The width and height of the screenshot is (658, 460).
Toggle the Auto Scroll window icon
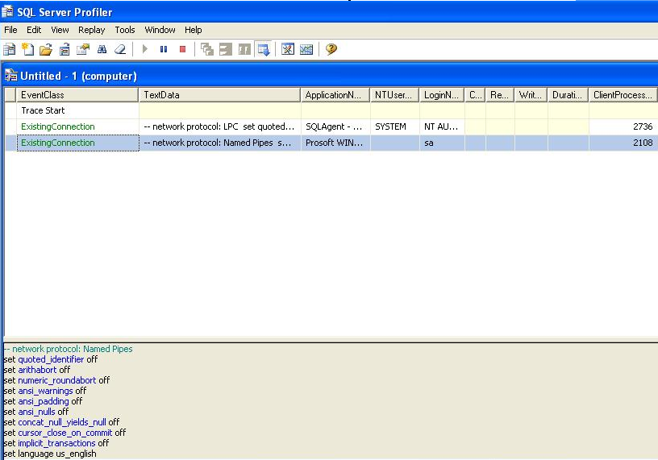click(x=263, y=49)
